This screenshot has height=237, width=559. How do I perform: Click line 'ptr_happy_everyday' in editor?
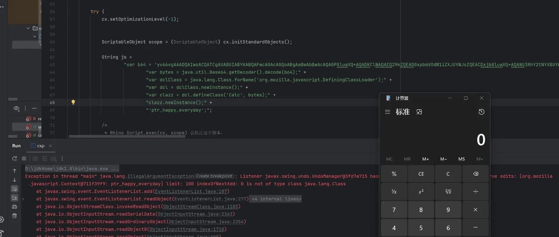[179, 110]
